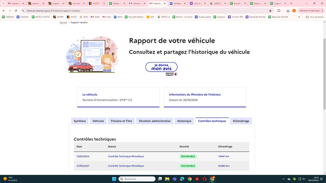
Task: Select the Véhicule tab
Action: click(x=98, y=121)
